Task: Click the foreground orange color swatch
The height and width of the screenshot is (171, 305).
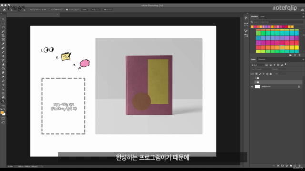Action: [x=2, y=113]
